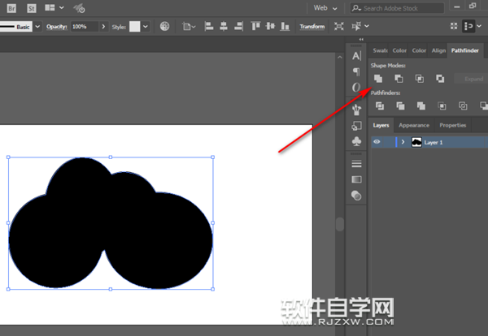Image resolution: width=488 pixels, height=336 pixels.
Task: Open the Opacity value dropdown arrow
Action: [x=103, y=27]
